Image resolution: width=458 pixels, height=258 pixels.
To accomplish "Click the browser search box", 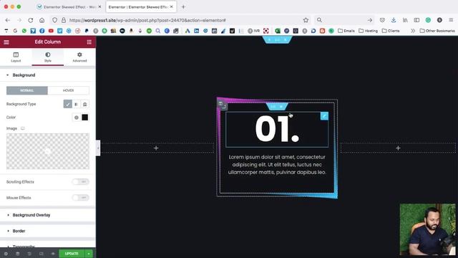I will tap(345, 20).
